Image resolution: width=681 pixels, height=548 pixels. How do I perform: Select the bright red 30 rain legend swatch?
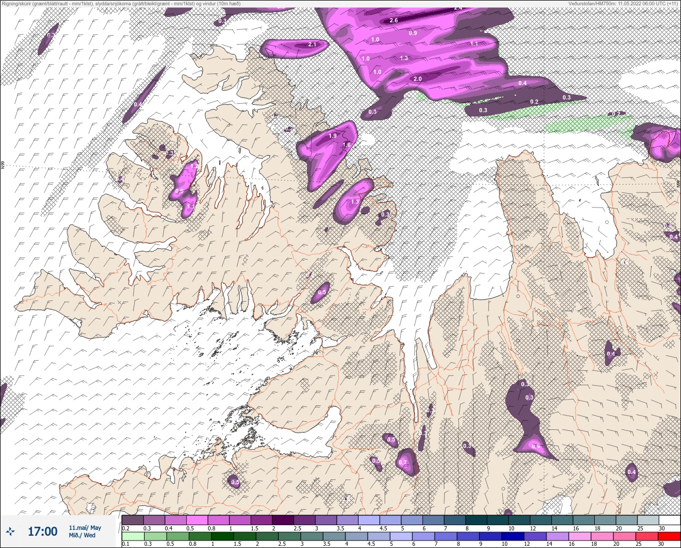(x=669, y=536)
